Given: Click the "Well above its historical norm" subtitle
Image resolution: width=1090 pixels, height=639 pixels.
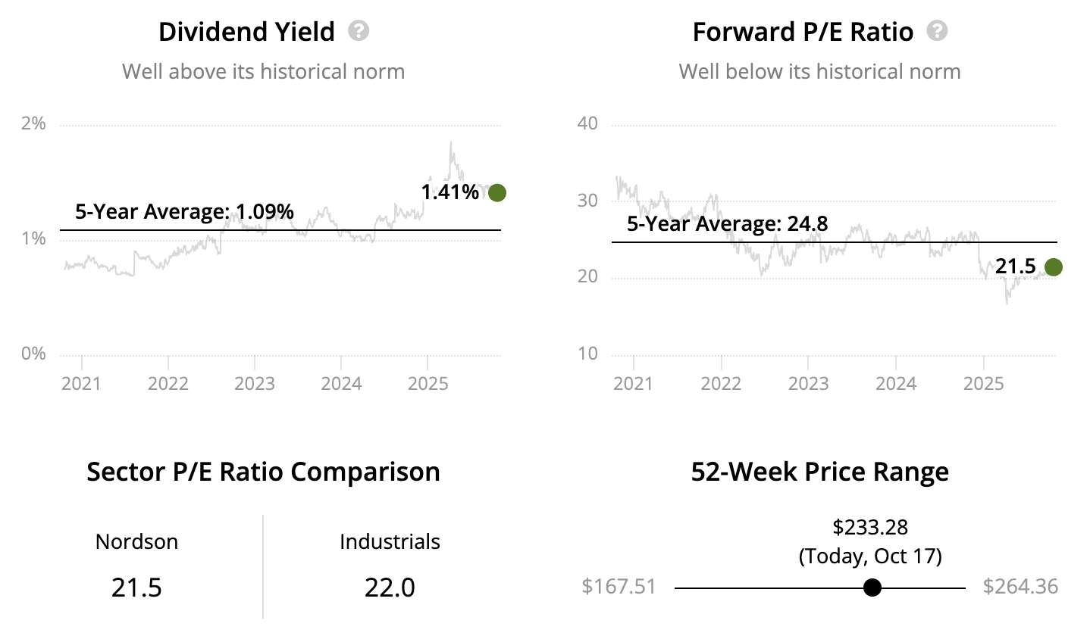Looking at the screenshot, I should [x=263, y=72].
